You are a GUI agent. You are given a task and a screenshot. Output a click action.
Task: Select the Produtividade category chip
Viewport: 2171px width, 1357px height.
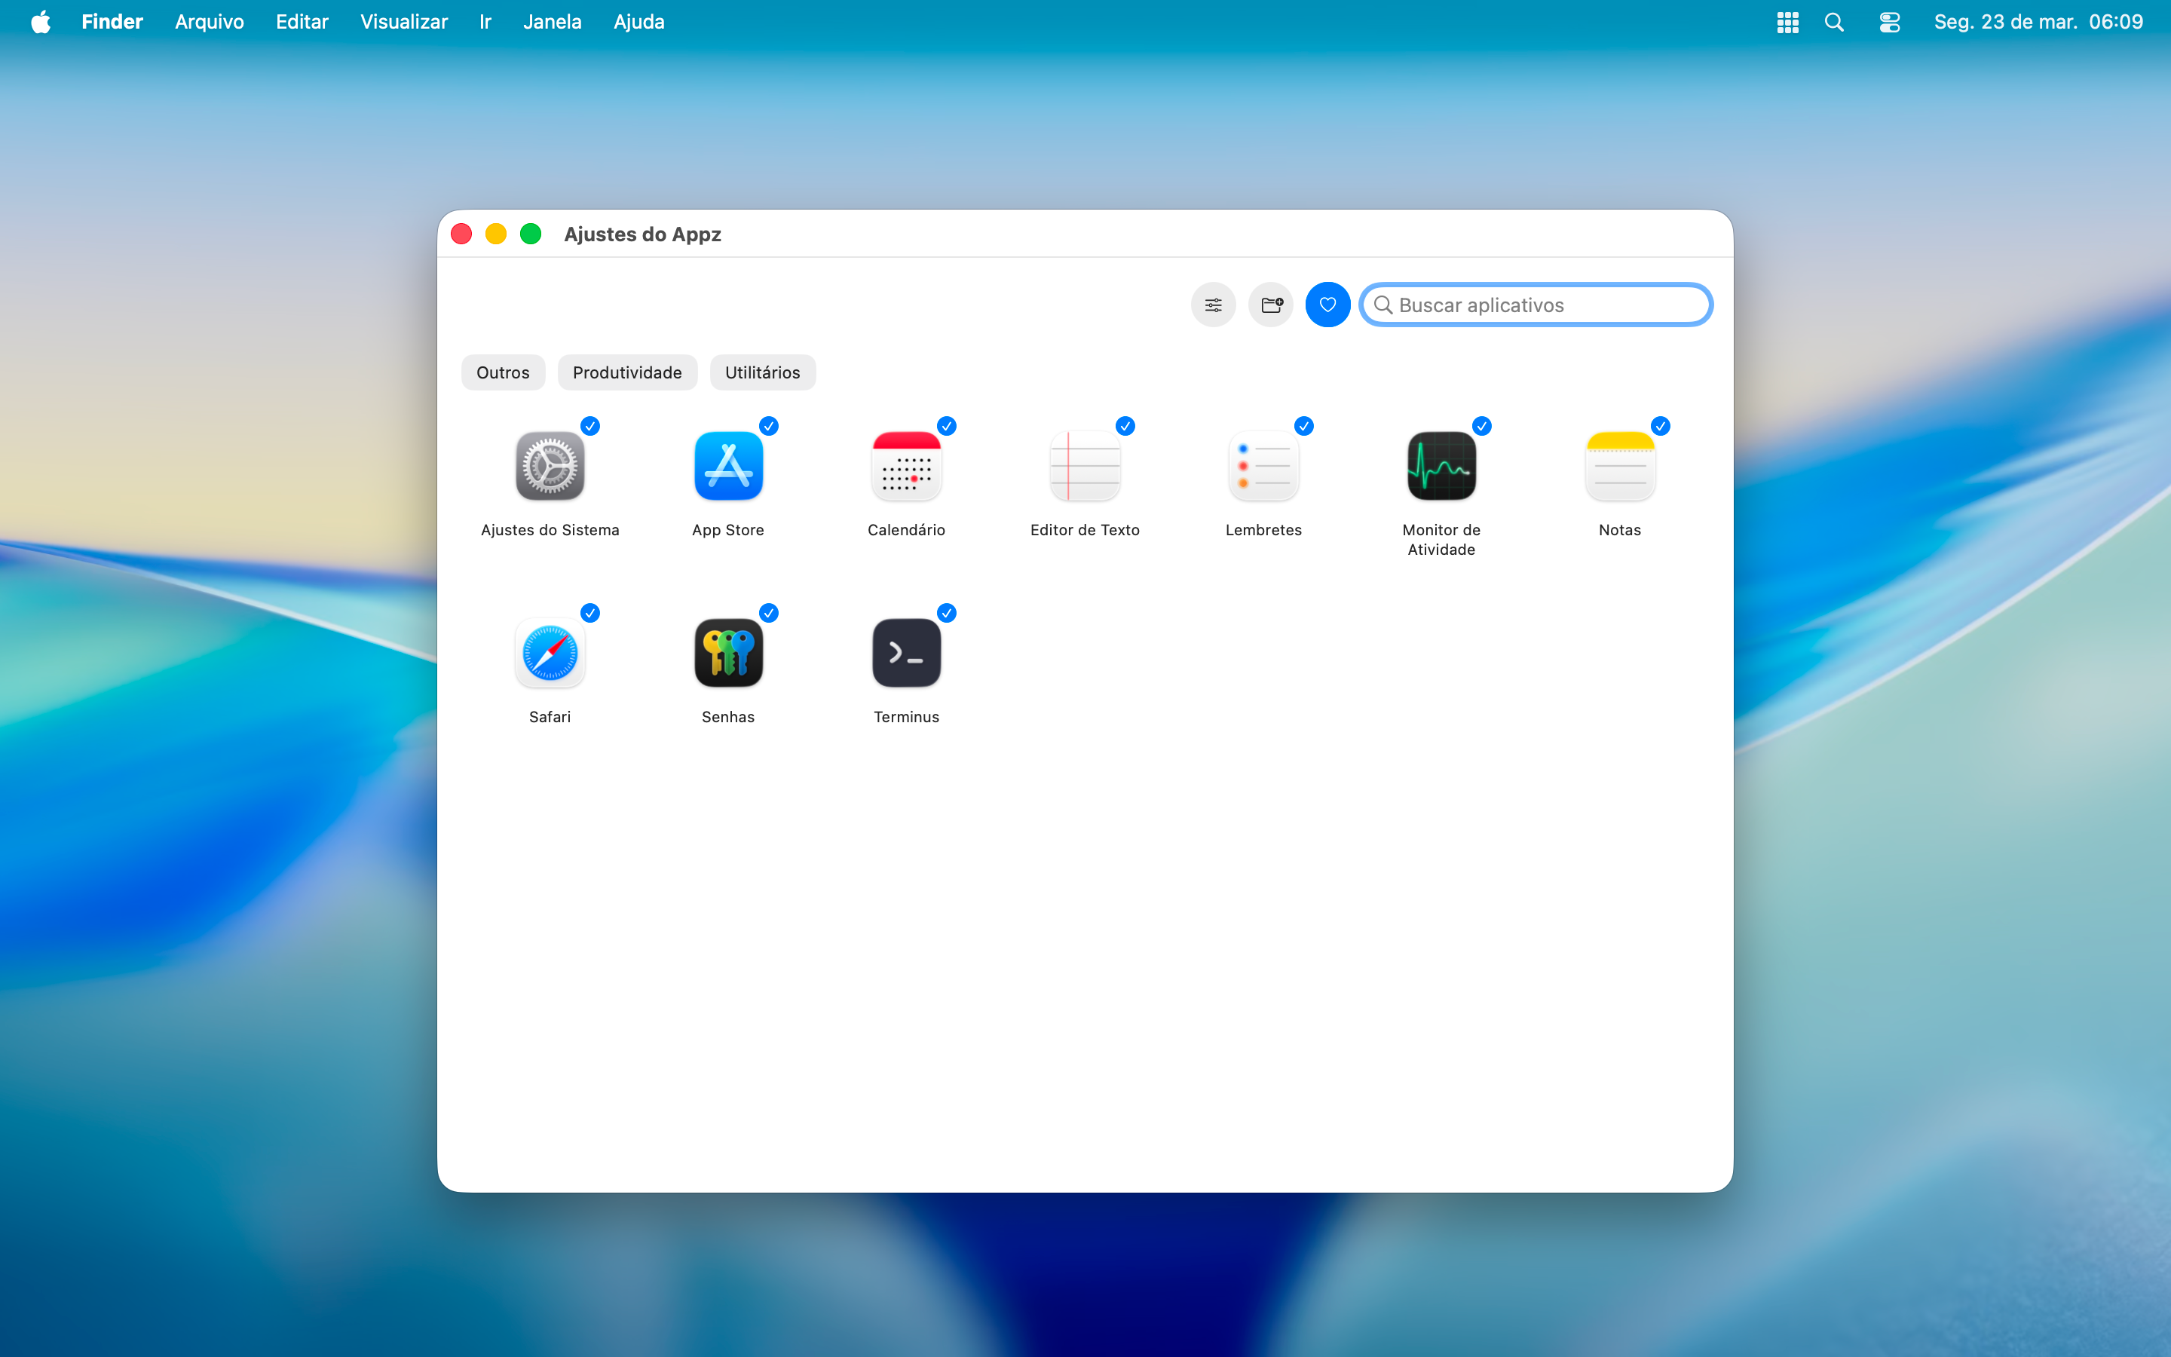click(x=627, y=372)
